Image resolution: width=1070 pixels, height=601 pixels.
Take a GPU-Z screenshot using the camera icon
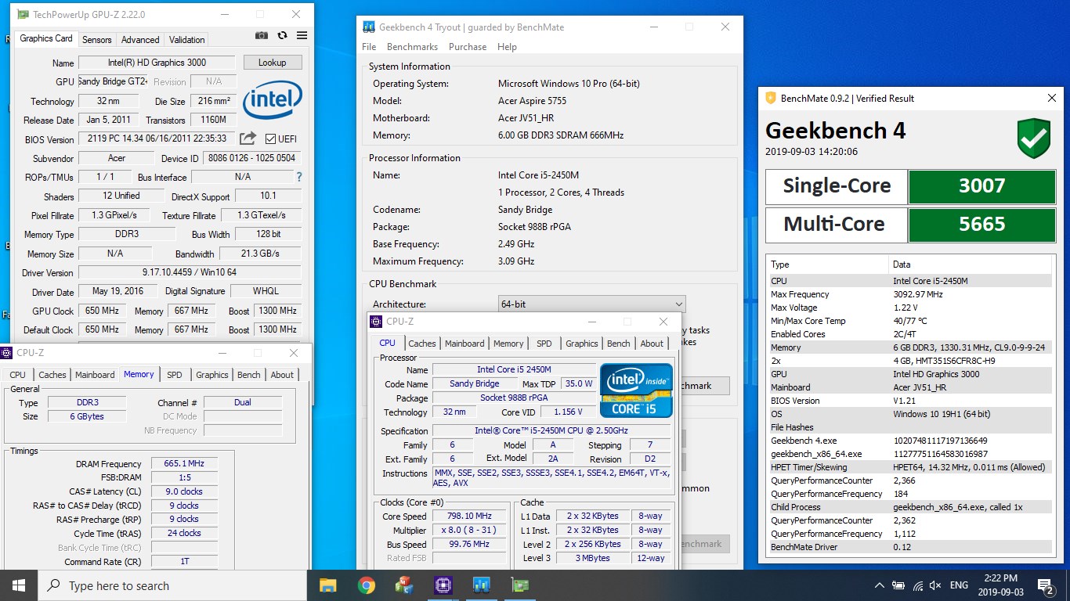[262, 35]
